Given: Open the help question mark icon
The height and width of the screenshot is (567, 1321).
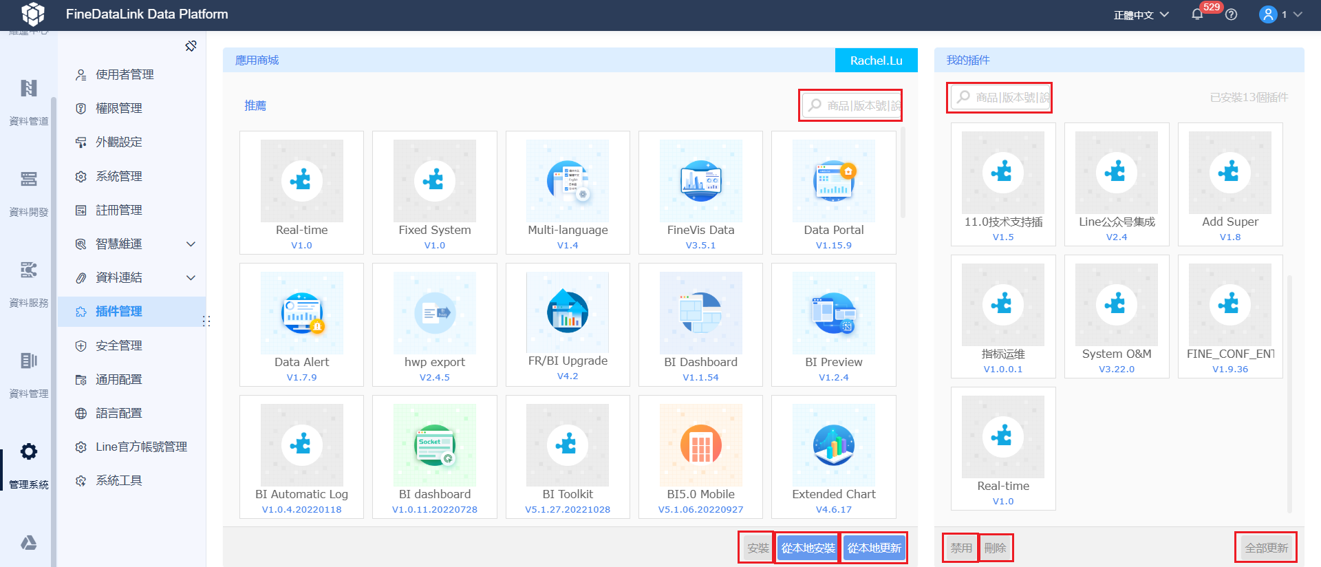Looking at the screenshot, I should click(1232, 14).
